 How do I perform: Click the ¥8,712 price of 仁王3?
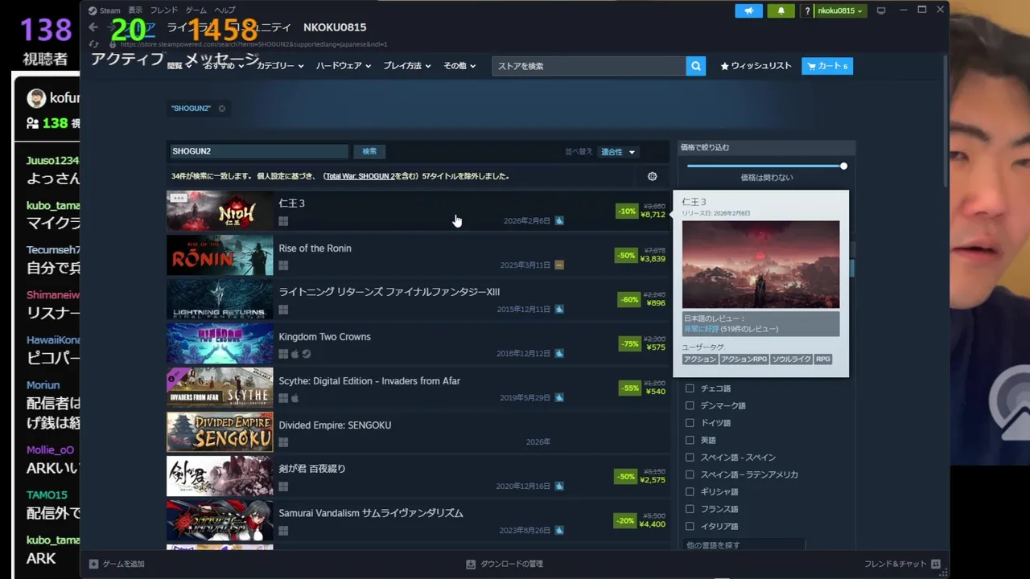click(653, 215)
